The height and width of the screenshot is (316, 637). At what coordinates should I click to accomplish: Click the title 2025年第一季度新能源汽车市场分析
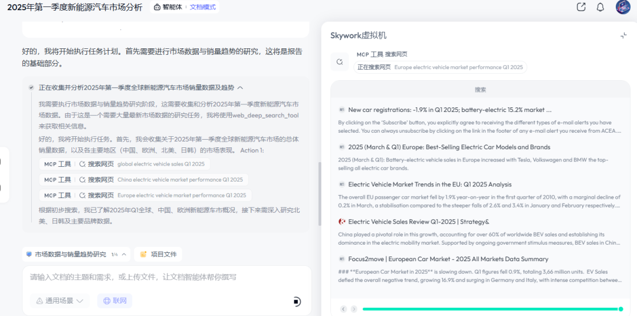click(x=75, y=7)
